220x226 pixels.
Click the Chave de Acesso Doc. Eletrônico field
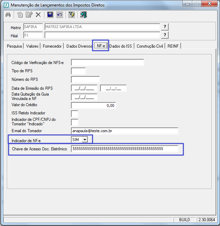[125, 149]
